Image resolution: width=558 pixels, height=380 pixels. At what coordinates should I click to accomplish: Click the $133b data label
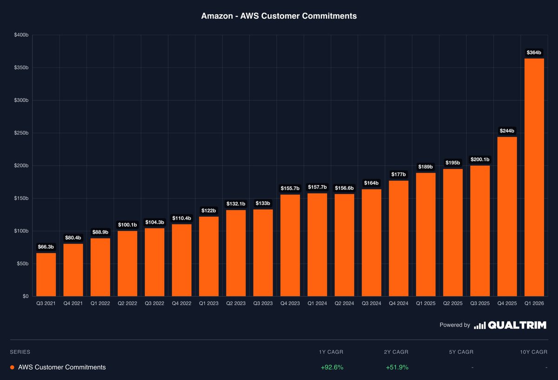point(263,203)
